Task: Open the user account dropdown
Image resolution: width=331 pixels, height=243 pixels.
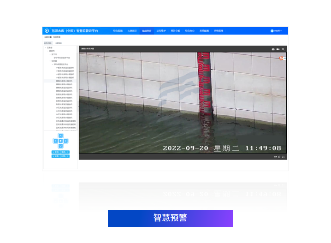Action: point(276,31)
